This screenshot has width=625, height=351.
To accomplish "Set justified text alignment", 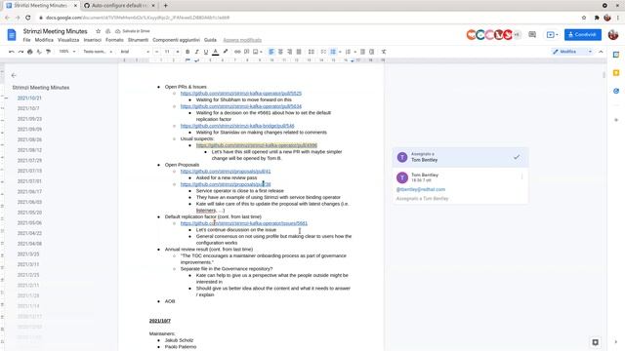I will tap(299, 52).
